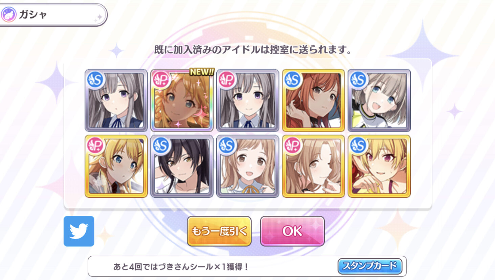Select the winking brown-haired idol P card

pos(313,166)
